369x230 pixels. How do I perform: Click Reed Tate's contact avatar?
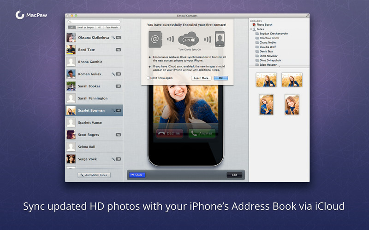pyautogui.click(x=71, y=50)
